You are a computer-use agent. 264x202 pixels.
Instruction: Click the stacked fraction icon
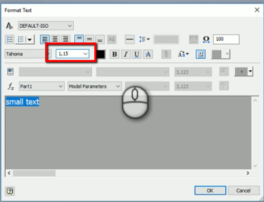tap(166, 54)
